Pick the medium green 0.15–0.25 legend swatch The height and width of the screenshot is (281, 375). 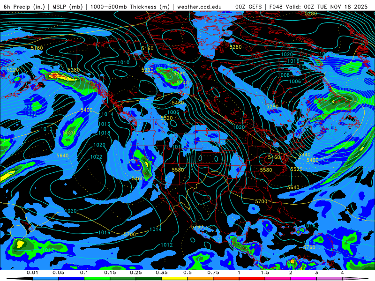pyautogui.click(x=123, y=279)
